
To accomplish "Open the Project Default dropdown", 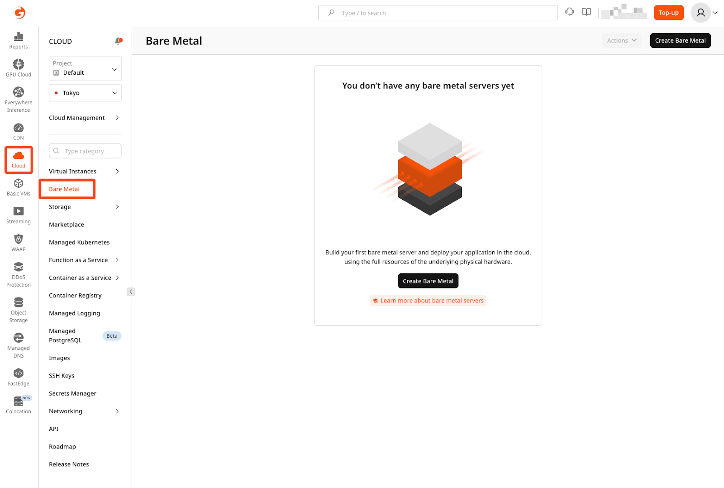I will (85, 69).
